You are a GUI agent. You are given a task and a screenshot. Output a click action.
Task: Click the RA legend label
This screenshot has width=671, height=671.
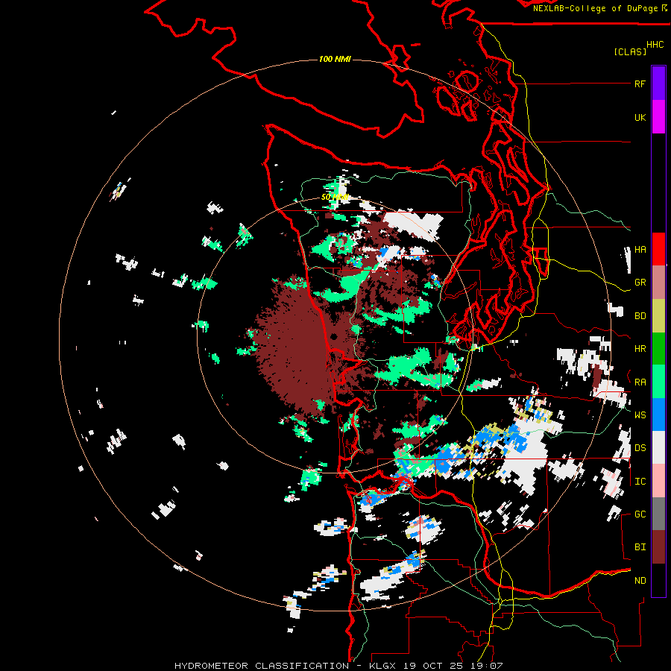[640, 382]
